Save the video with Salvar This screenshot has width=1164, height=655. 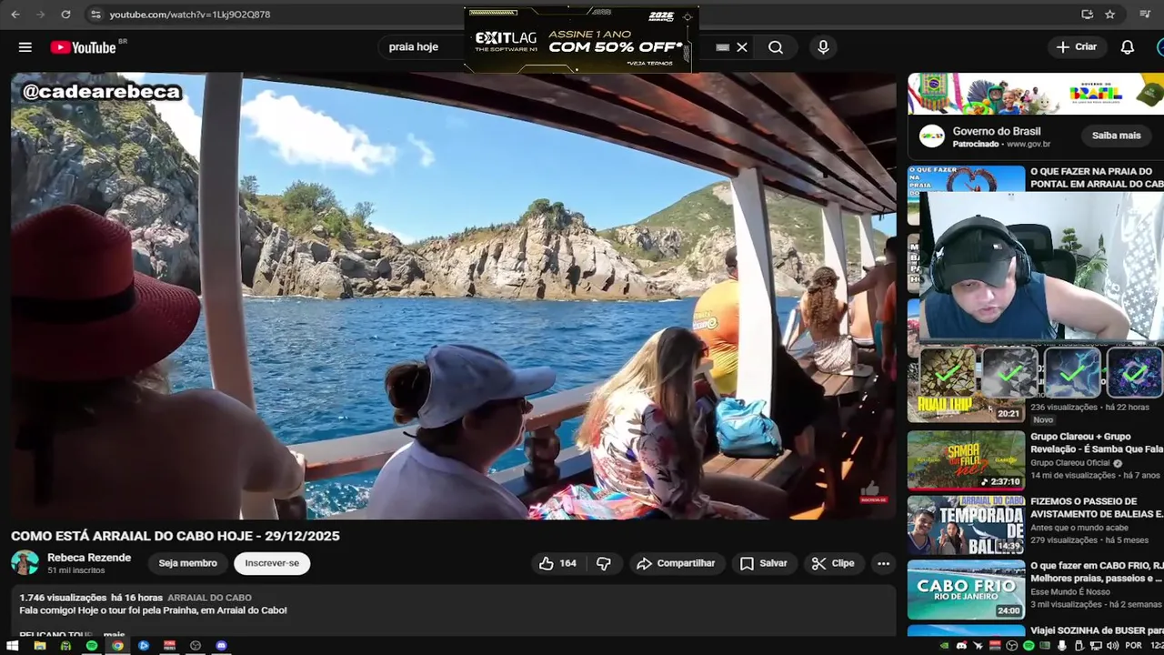pos(763,563)
